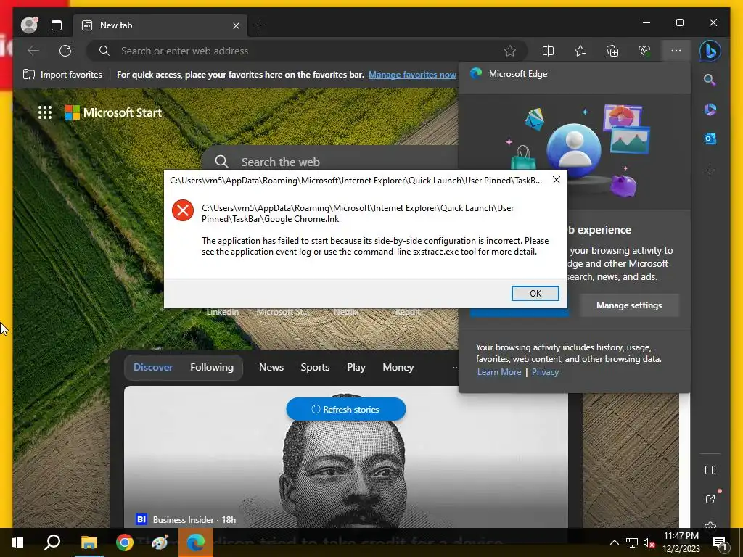Switch to the Discover feed tab
This screenshot has height=557, width=743.
[153, 367]
